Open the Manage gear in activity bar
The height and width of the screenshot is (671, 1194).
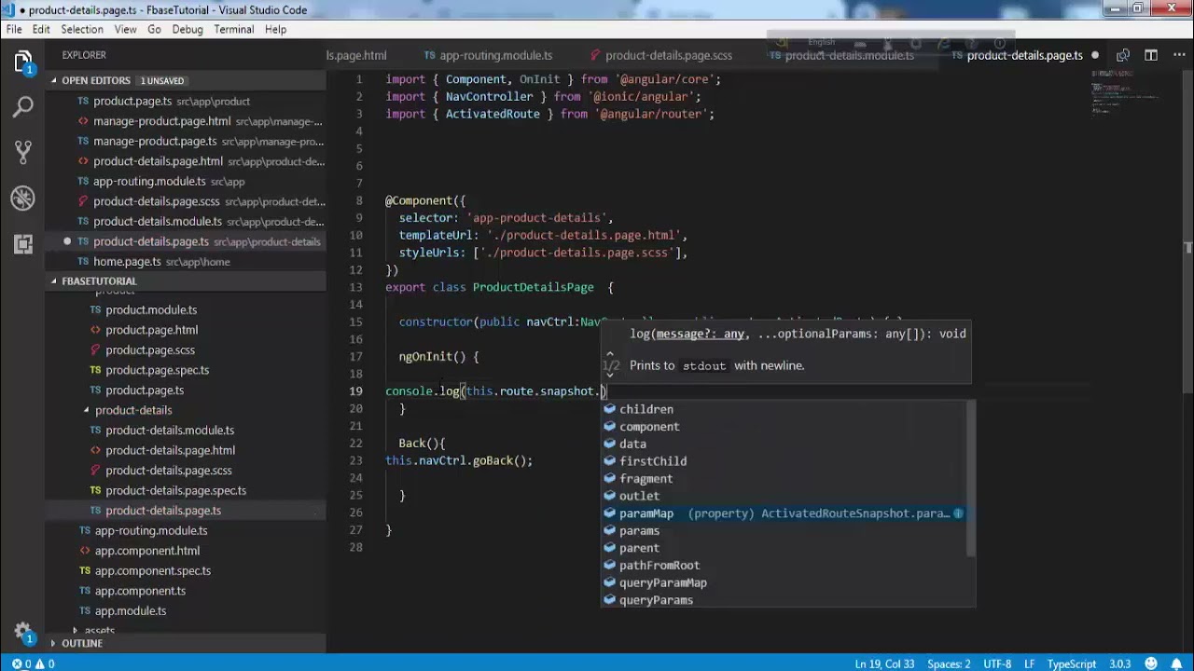point(23,631)
